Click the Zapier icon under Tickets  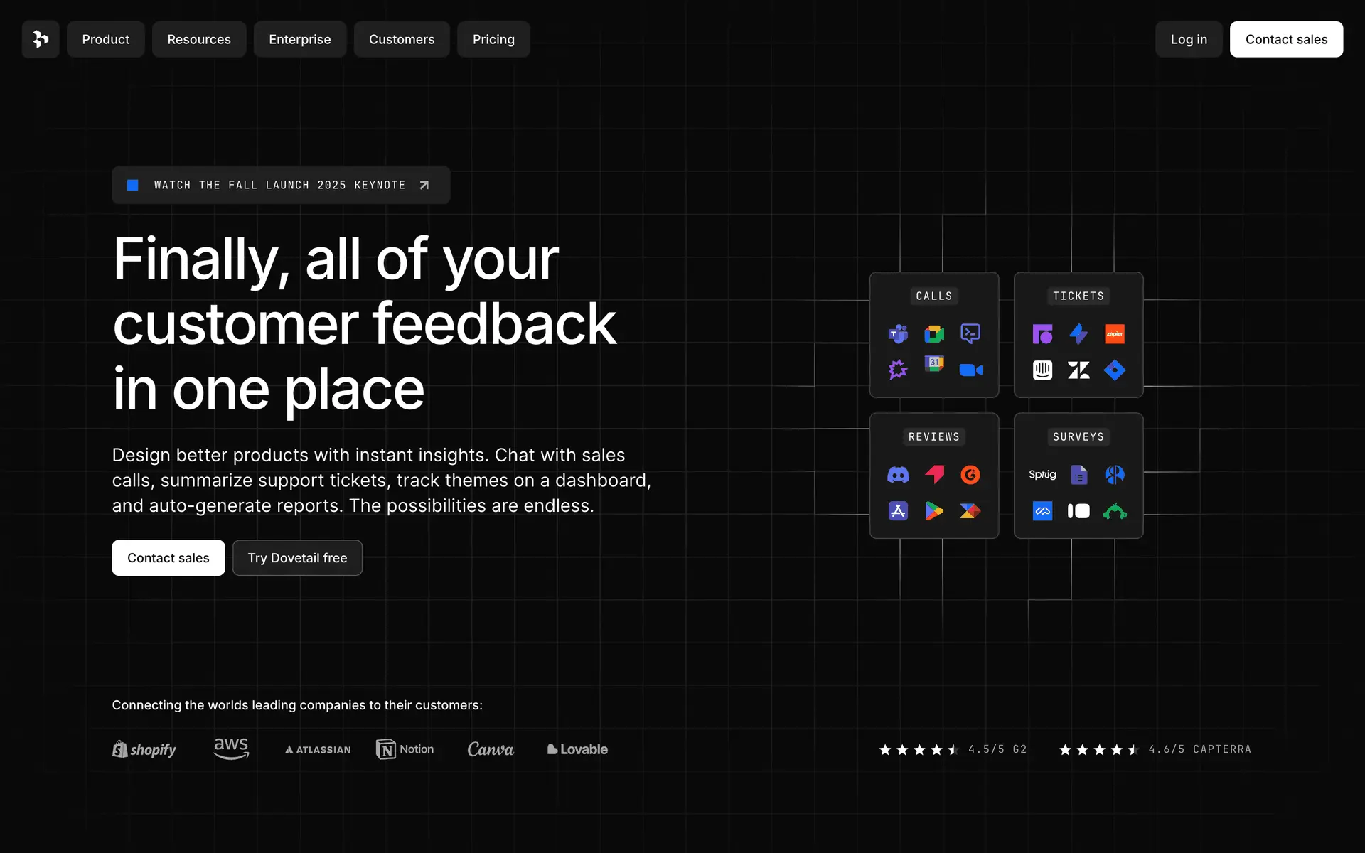point(1115,333)
